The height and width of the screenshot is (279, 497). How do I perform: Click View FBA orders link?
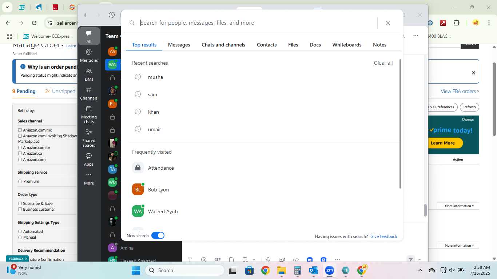point(460,91)
